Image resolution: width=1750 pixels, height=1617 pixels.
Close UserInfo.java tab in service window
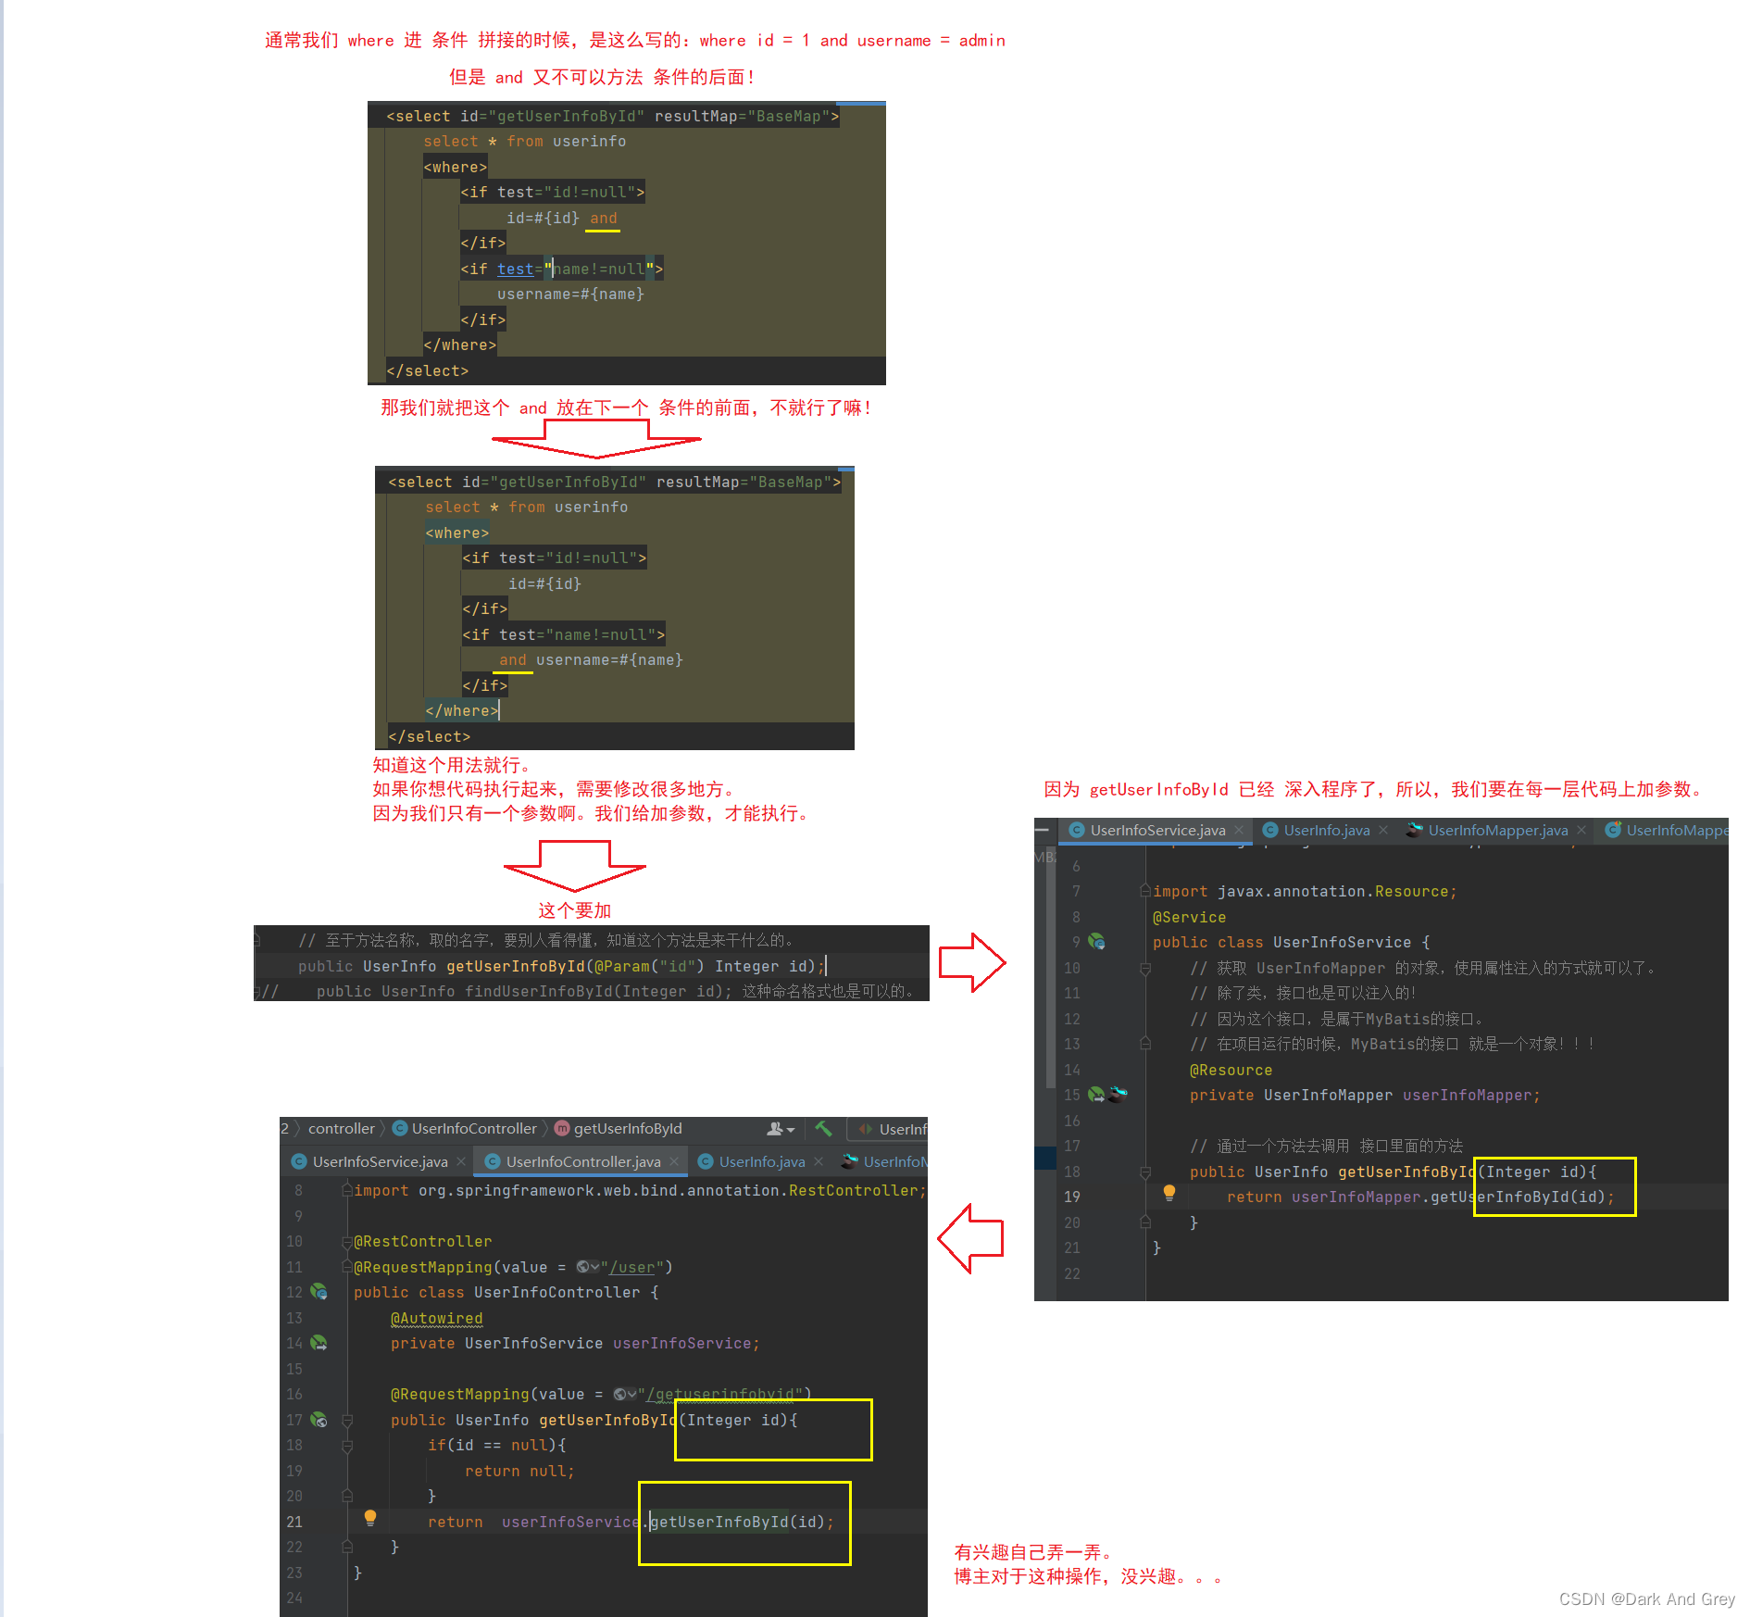coord(1383,830)
